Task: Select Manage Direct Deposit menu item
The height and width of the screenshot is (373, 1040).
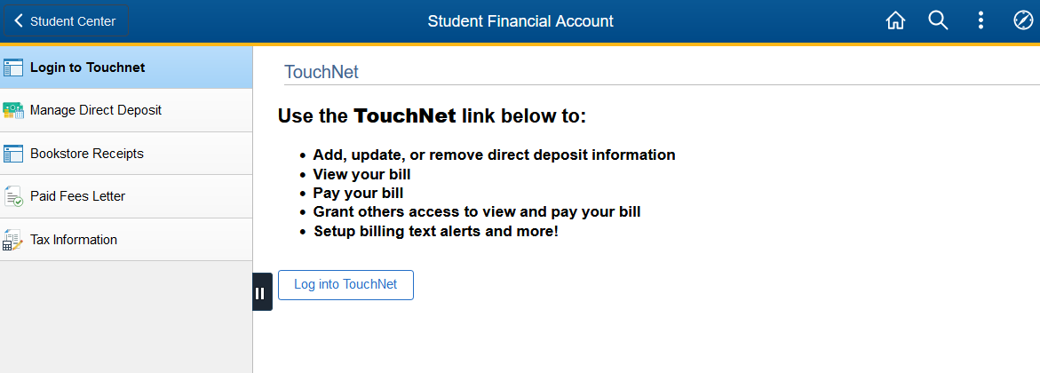Action: tap(126, 110)
